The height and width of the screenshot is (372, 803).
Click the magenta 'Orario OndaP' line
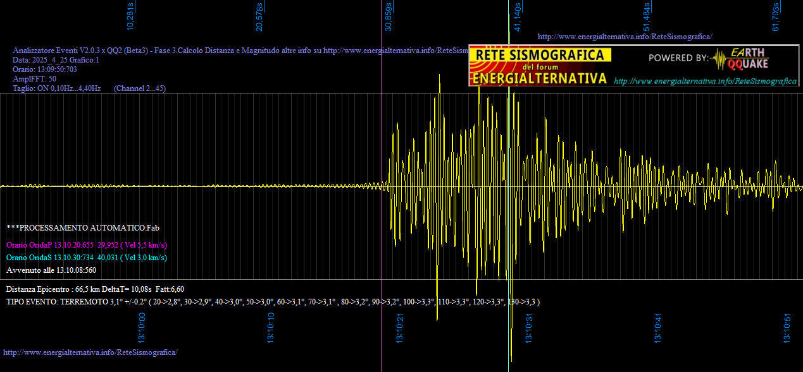(87, 244)
